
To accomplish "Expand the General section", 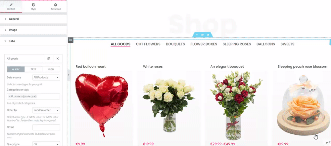I will click(33, 19).
